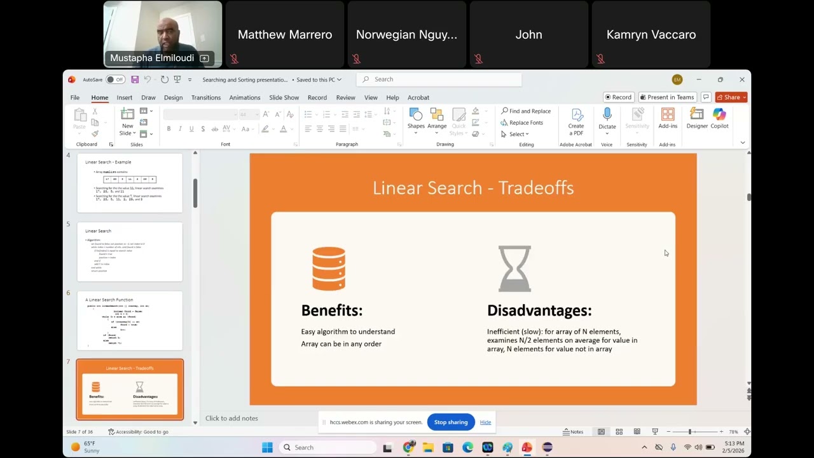Open the Insert ribbon tab
The image size is (814, 458).
point(125,97)
